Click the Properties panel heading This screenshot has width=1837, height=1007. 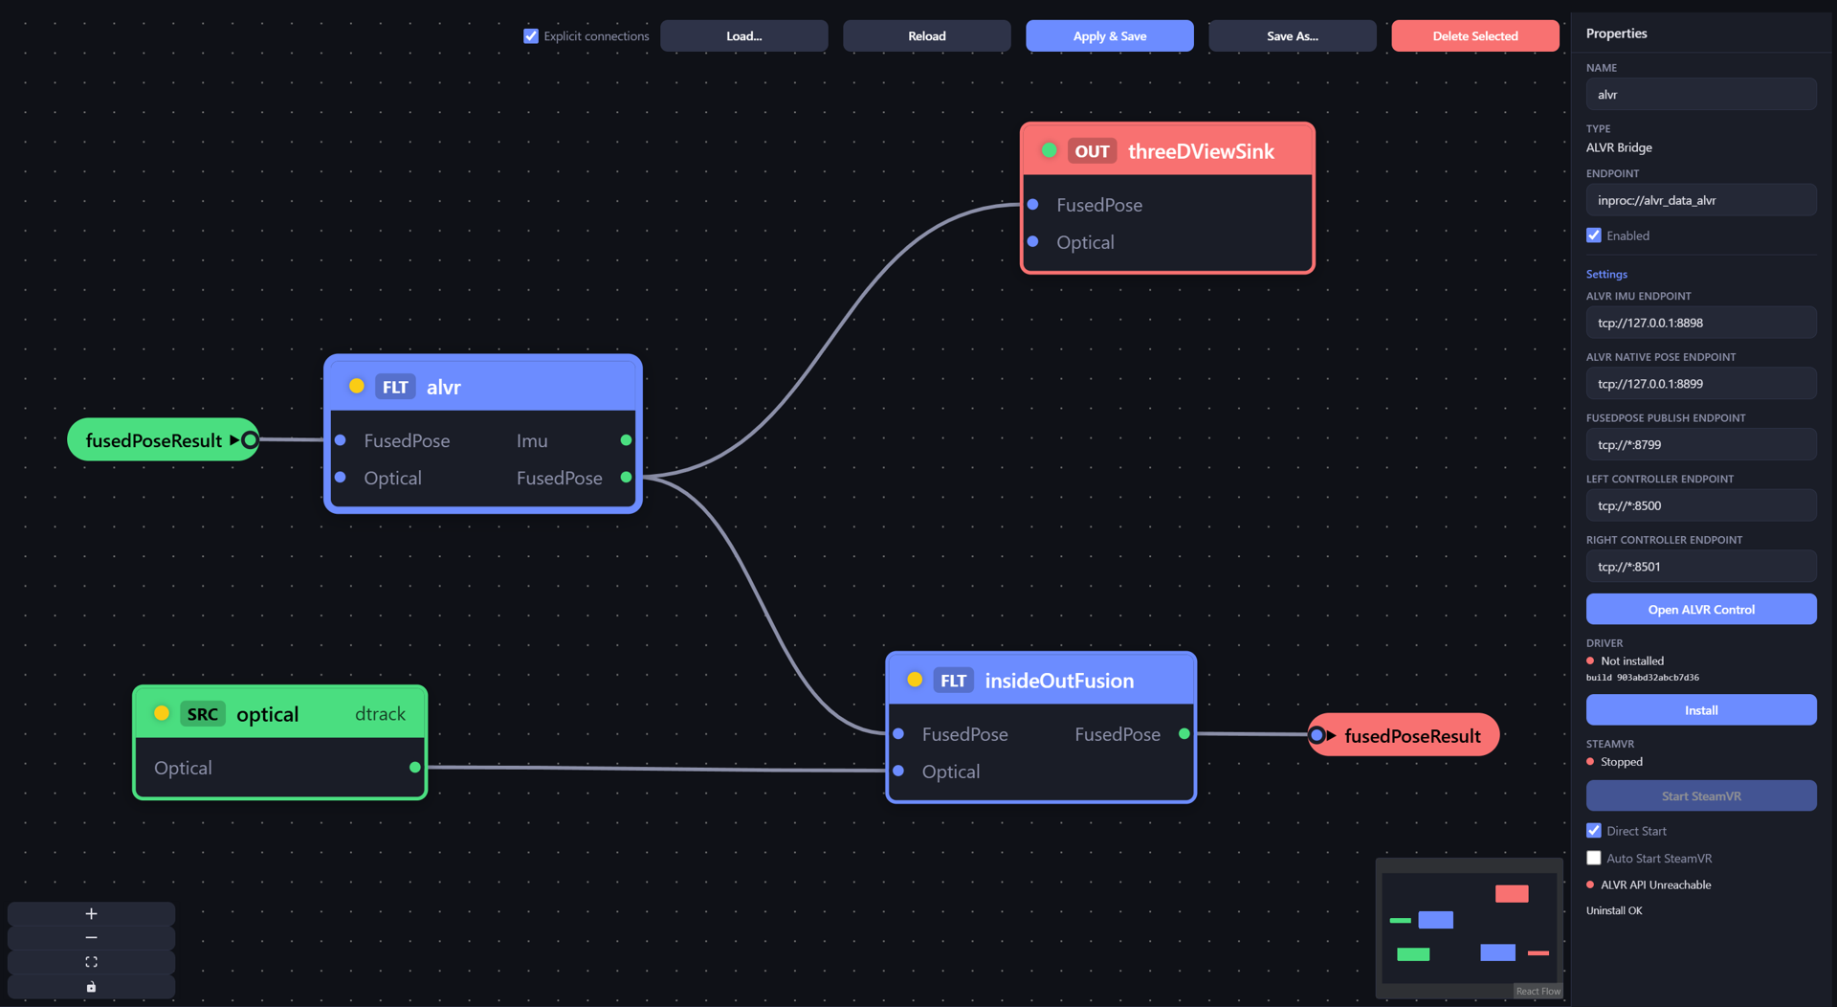coord(1616,34)
